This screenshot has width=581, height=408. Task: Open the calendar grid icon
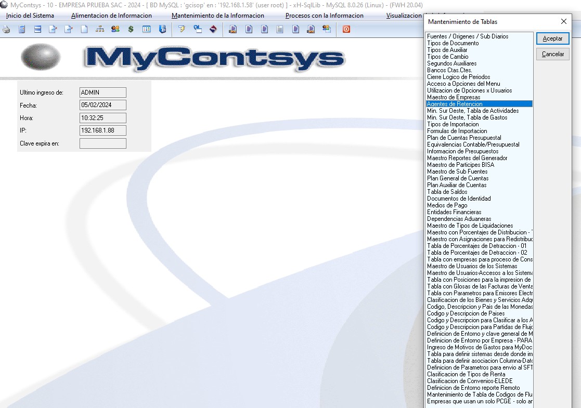pyautogui.click(x=147, y=30)
